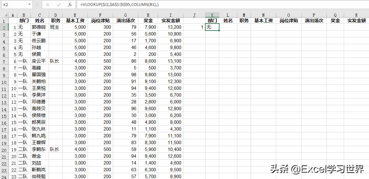Click the vertical dots handle beside Name Box

click(x=37, y=5)
